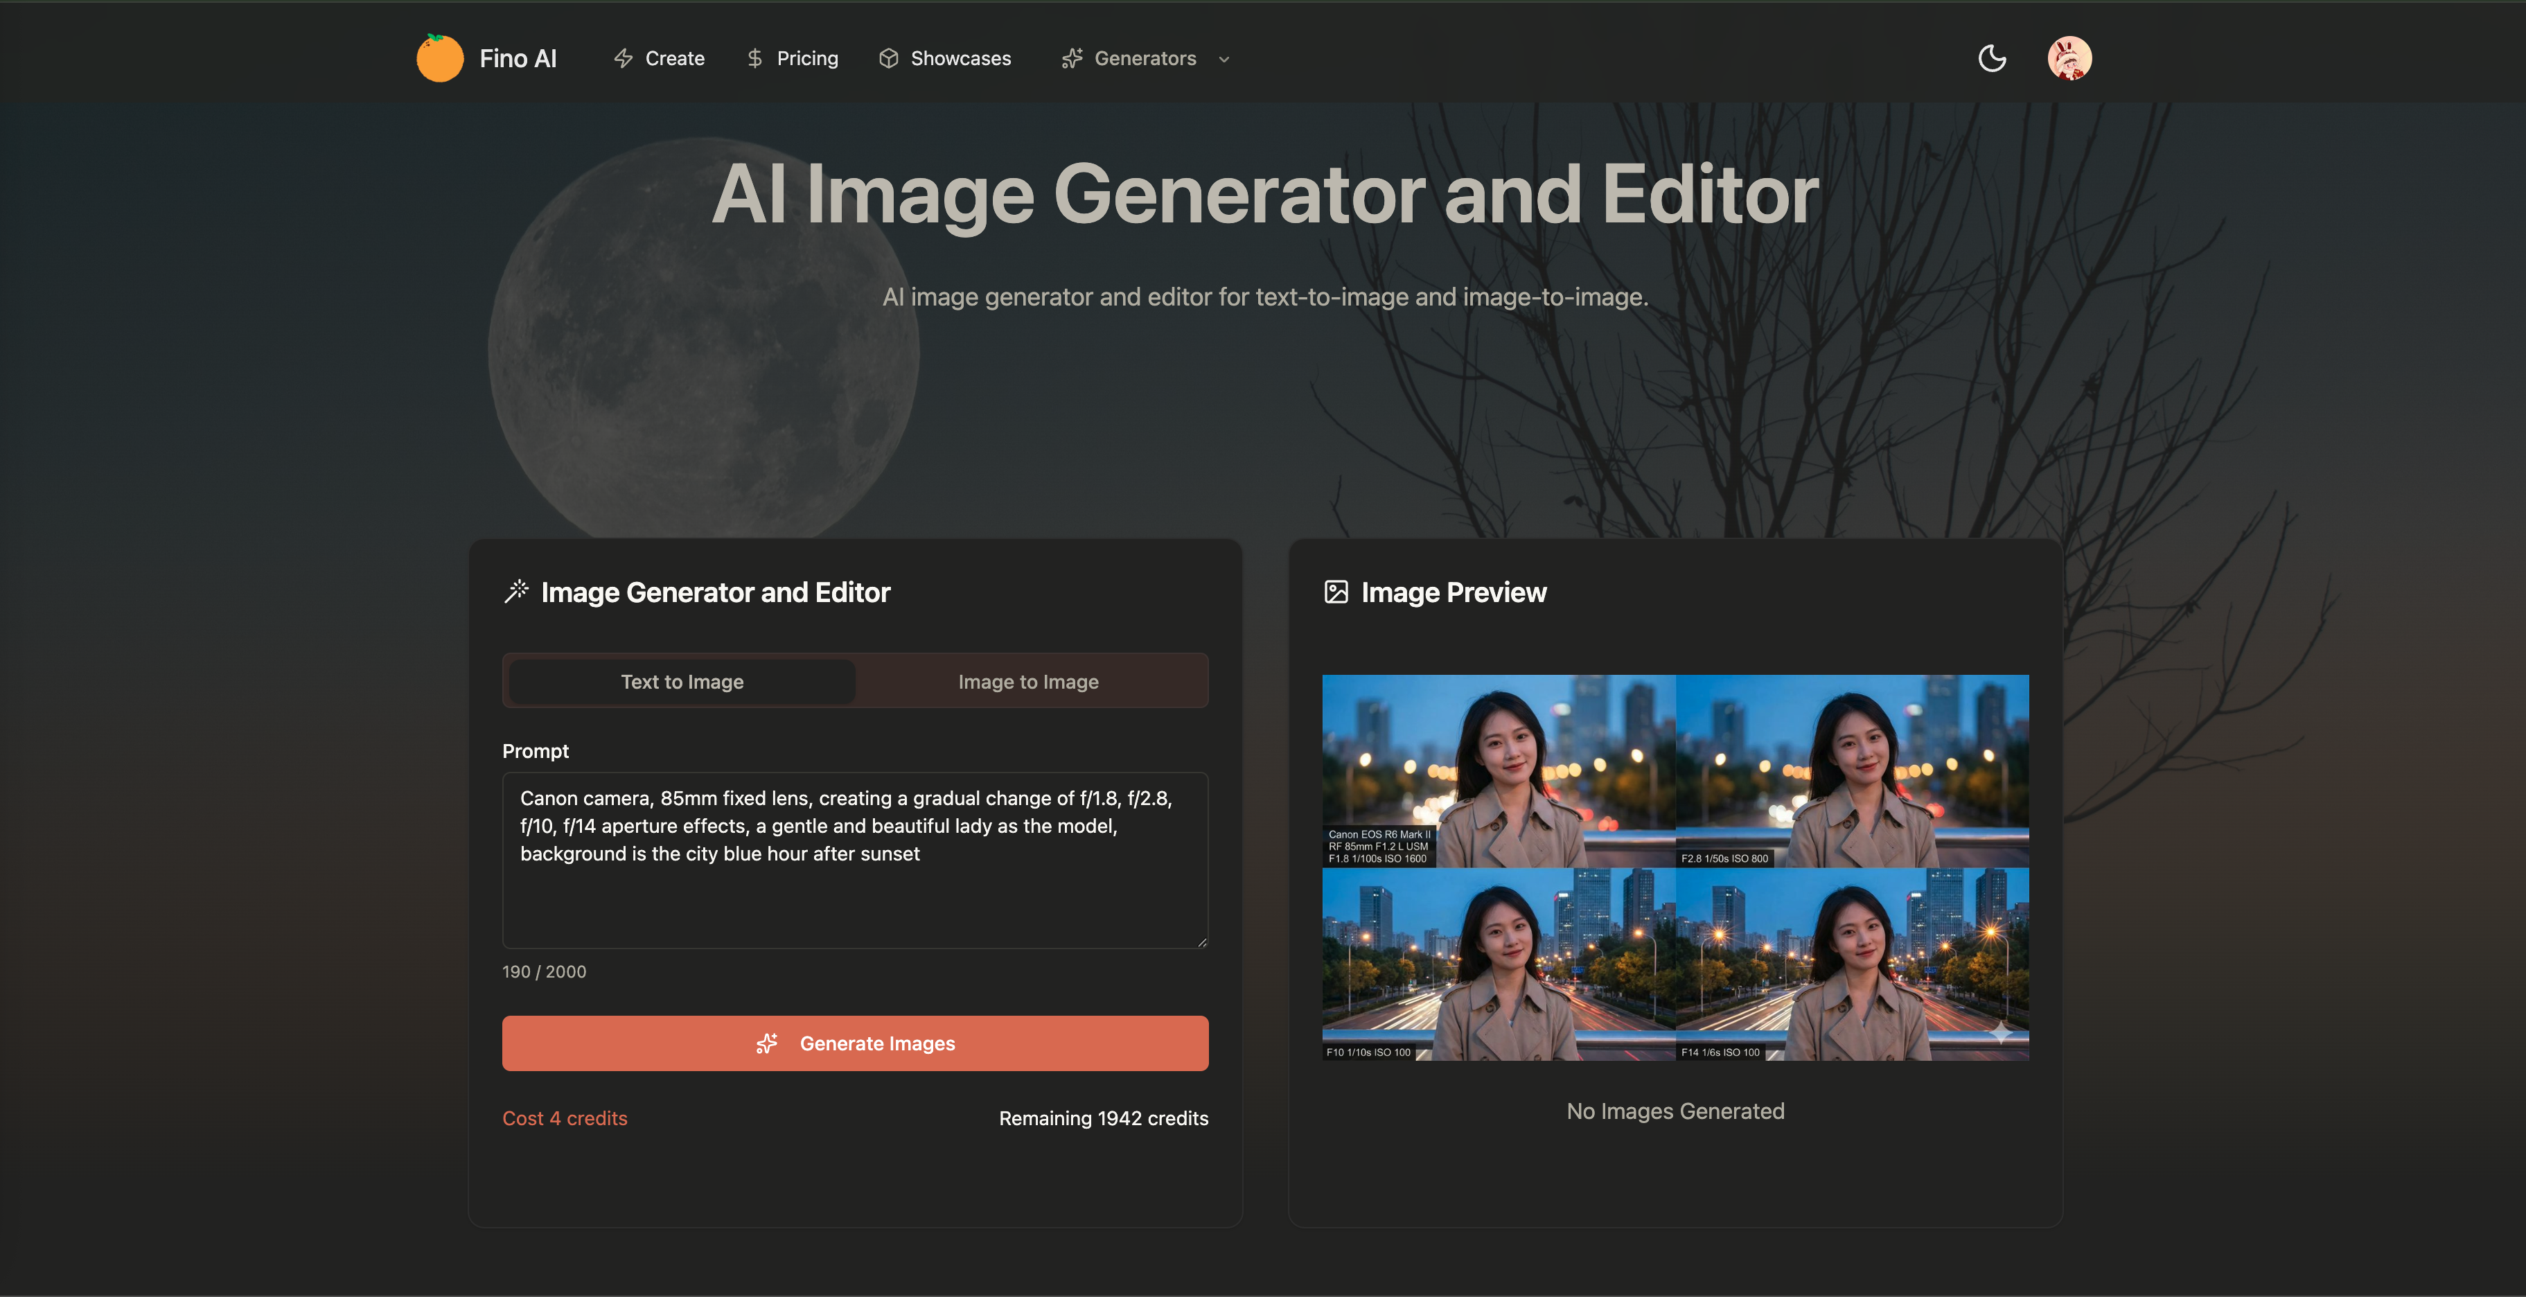Click the dollar icon beside Pricing
This screenshot has height=1297, width=2526.
click(x=754, y=58)
